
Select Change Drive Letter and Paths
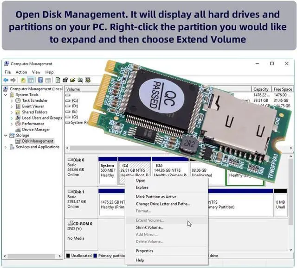pos(162,204)
